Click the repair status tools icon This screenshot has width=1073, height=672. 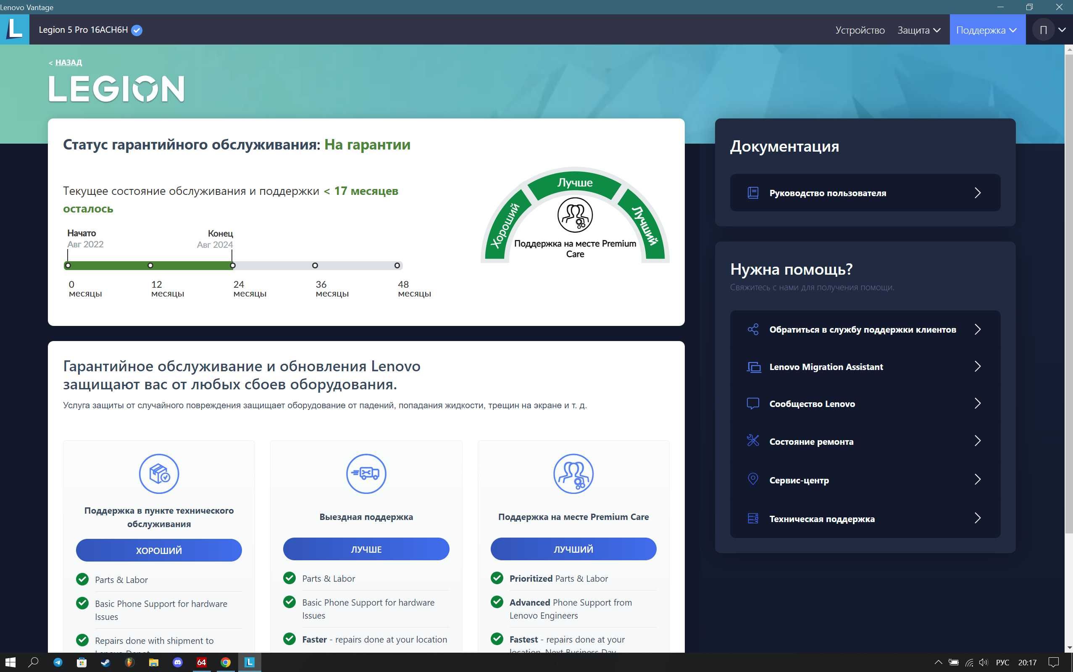coord(753,441)
